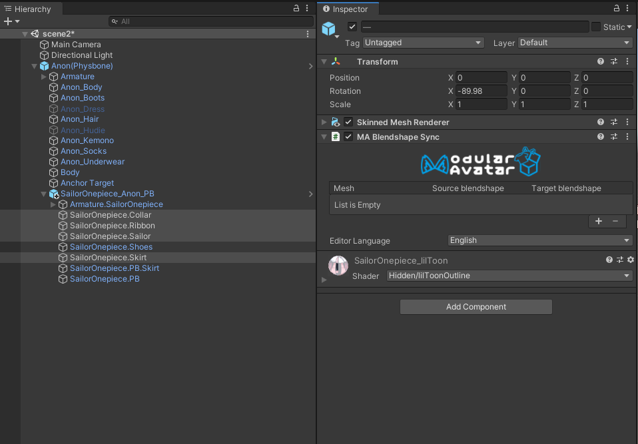The width and height of the screenshot is (638, 444).
Task: Click the plus create-object button in Hierarchy
Action: click(8, 21)
